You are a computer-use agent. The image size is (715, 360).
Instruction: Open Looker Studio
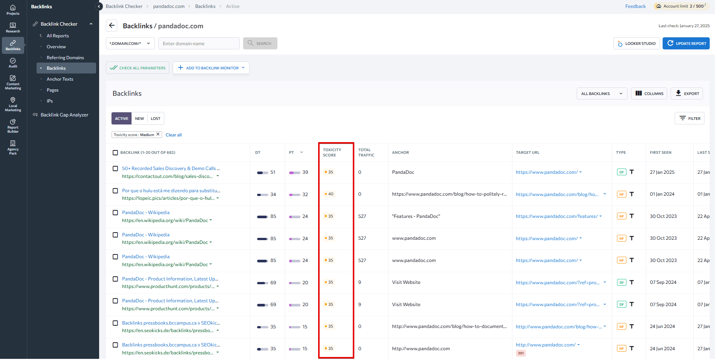[x=637, y=43]
